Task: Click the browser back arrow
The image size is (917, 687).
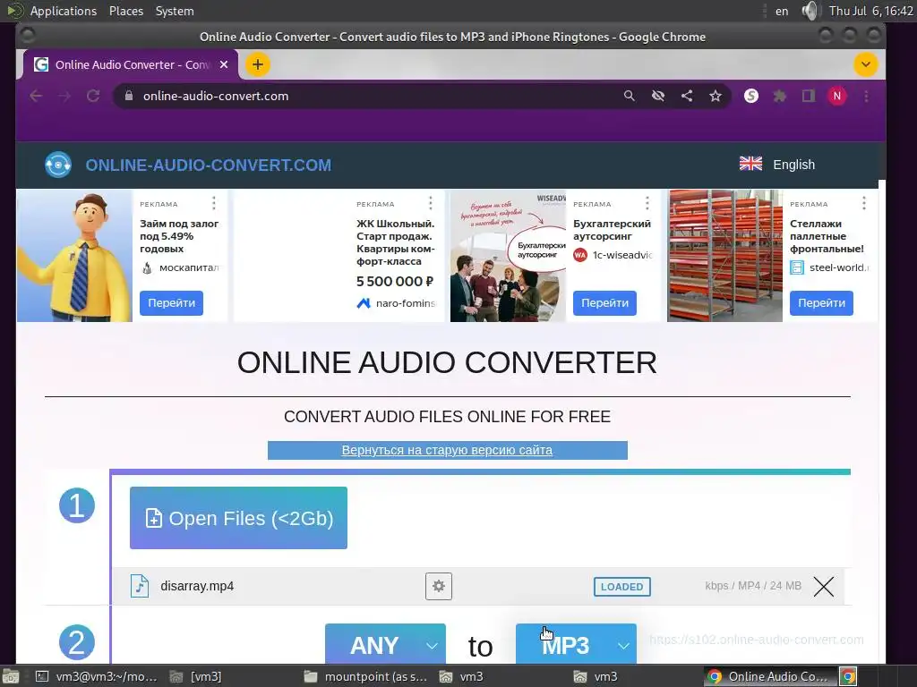Action: pyautogui.click(x=36, y=96)
